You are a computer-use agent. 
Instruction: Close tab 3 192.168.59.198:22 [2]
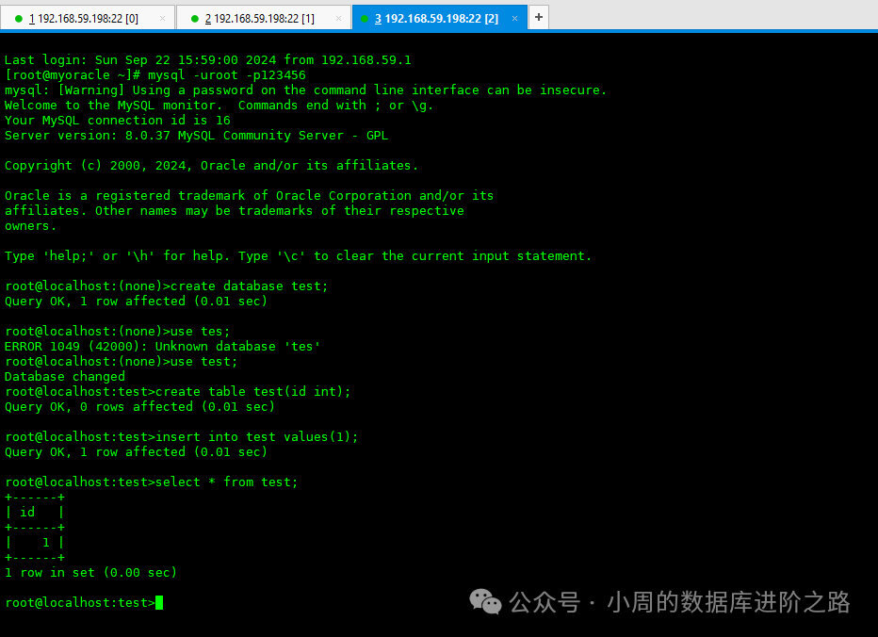(514, 19)
